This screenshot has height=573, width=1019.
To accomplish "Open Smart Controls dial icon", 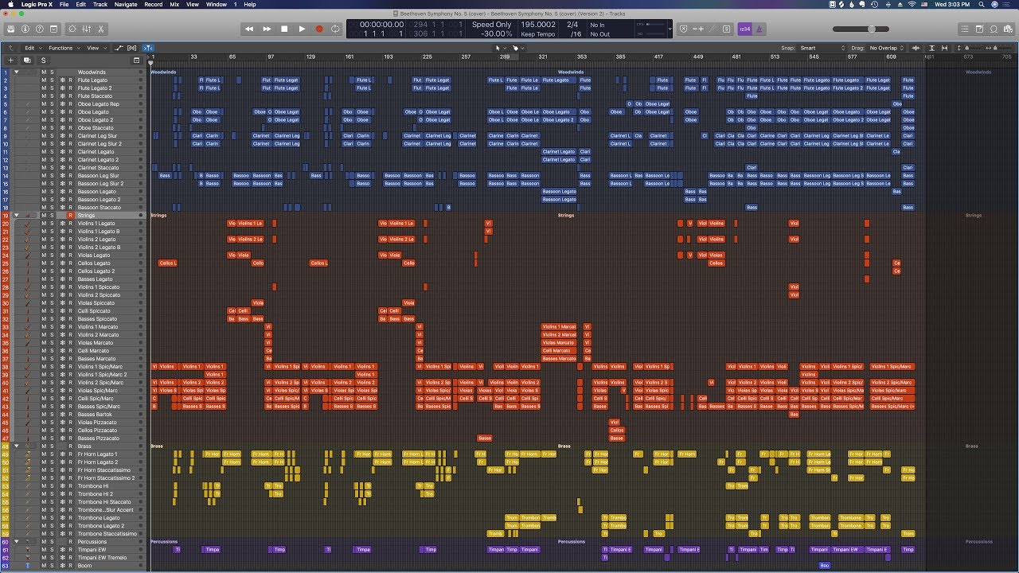I will [72, 29].
